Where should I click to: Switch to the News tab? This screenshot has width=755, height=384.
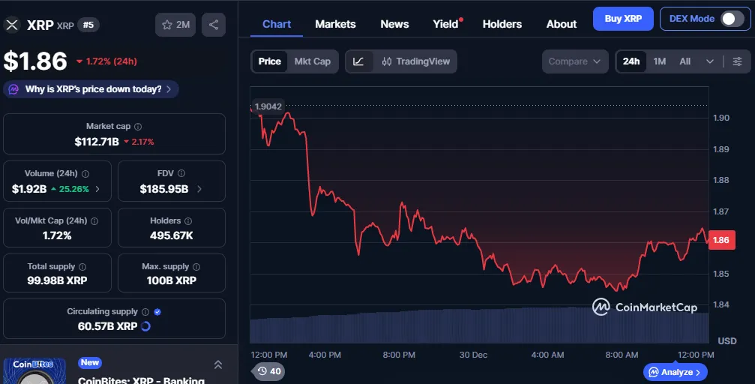click(394, 24)
